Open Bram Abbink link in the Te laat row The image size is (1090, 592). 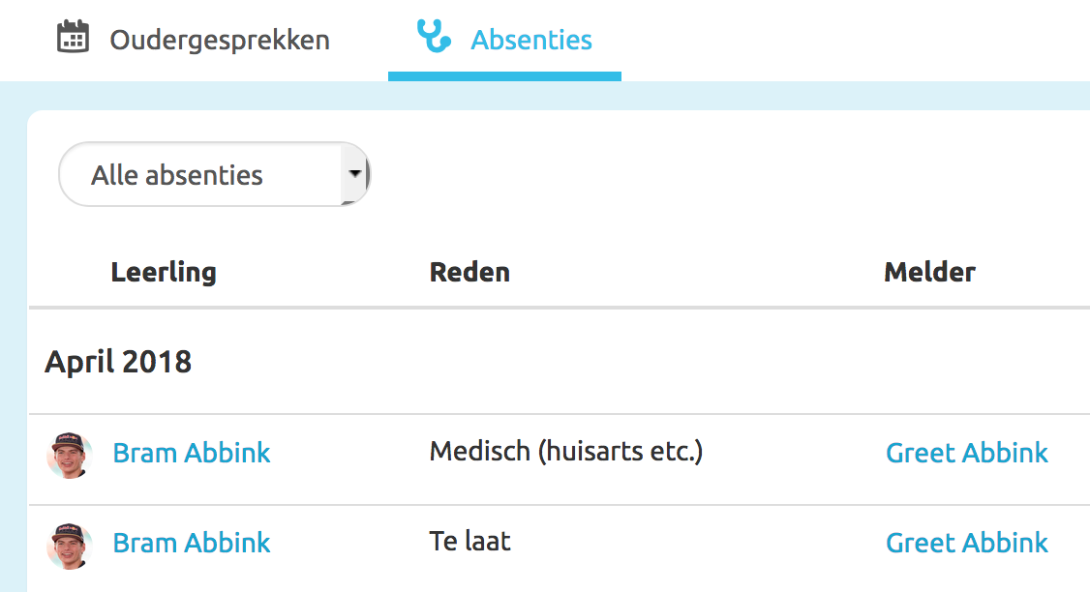(x=192, y=544)
